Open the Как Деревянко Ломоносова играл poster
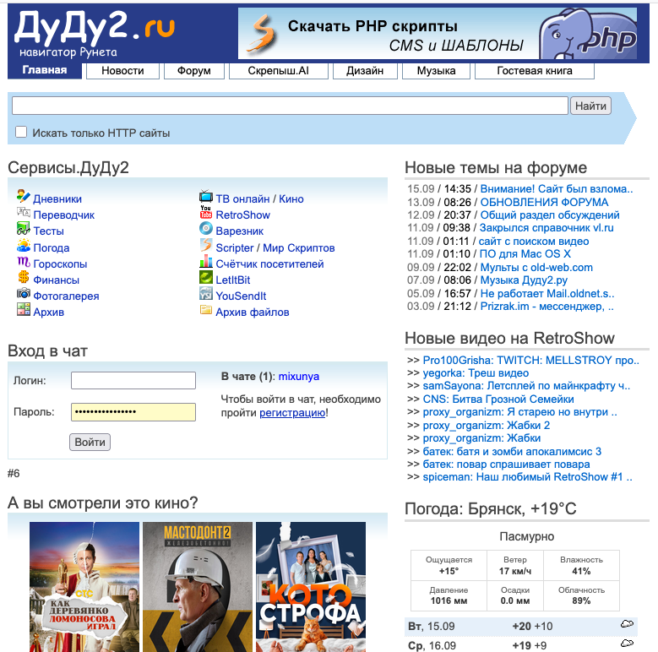The image size is (658, 652). tap(84, 587)
